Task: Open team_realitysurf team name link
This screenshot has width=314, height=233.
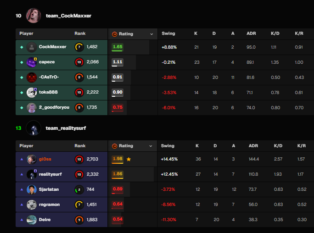Action: (x=66, y=128)
